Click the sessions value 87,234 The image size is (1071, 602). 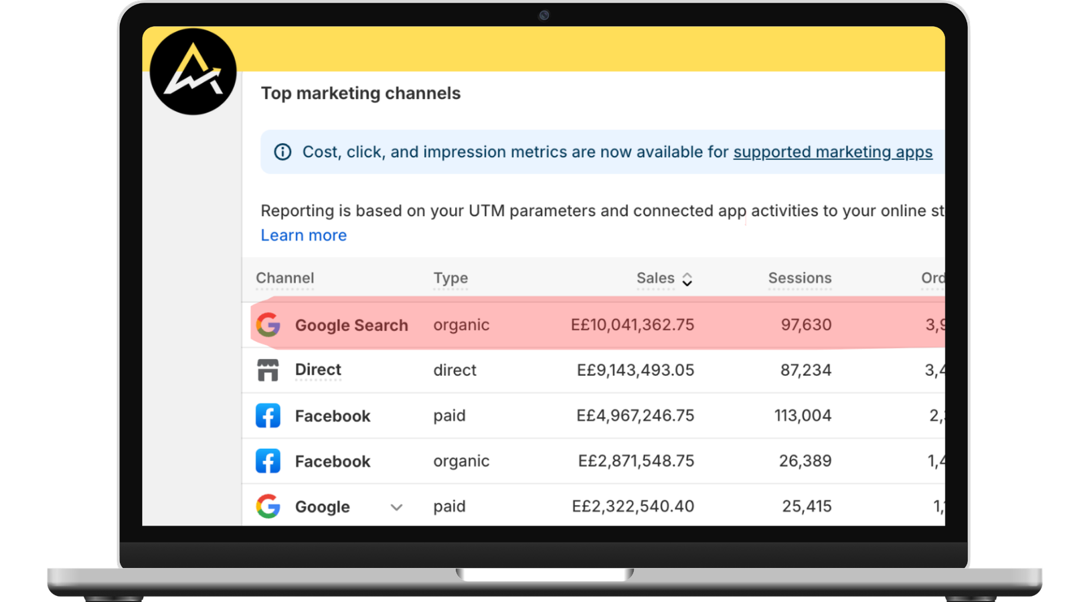806,371
